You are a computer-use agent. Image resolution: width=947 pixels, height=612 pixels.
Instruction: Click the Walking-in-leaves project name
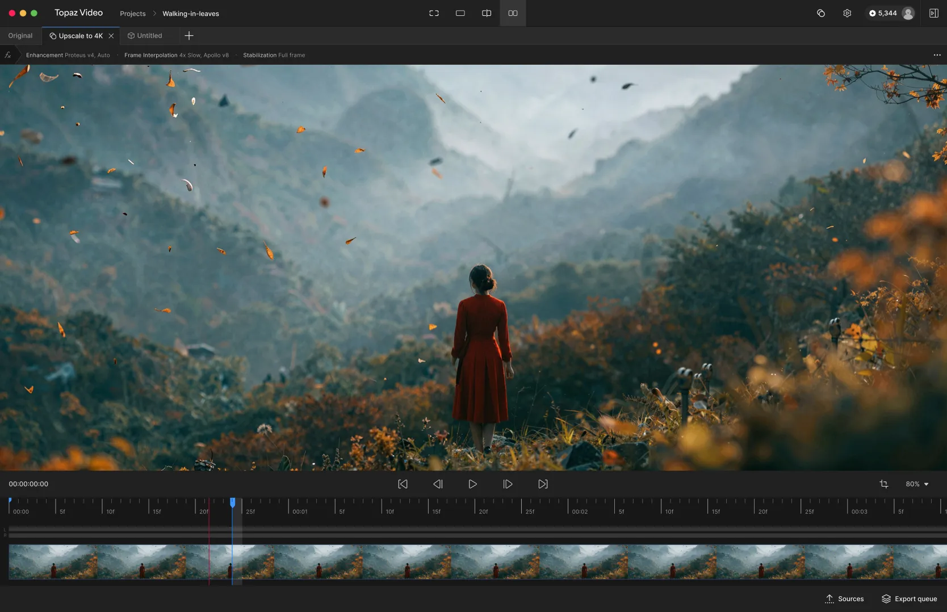(191, 14)
